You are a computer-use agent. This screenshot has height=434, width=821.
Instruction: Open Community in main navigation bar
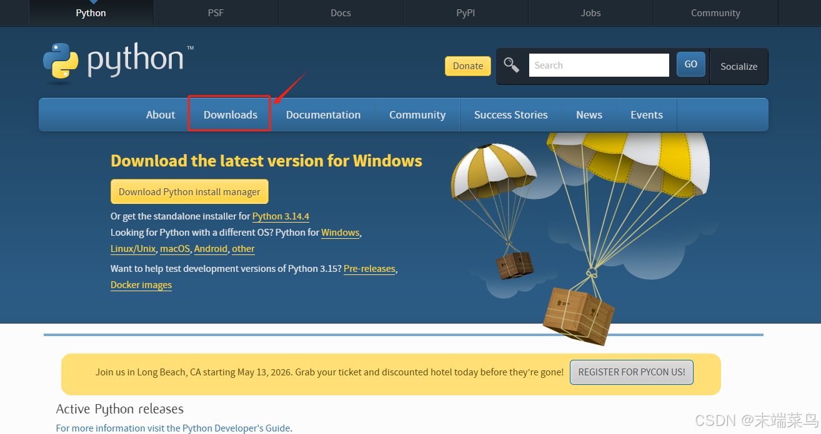[417, 115]
